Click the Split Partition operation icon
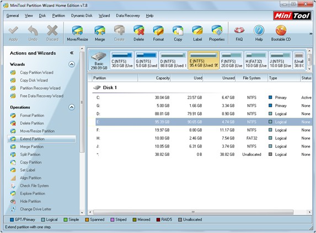316x233 pixels. point(13,155)
